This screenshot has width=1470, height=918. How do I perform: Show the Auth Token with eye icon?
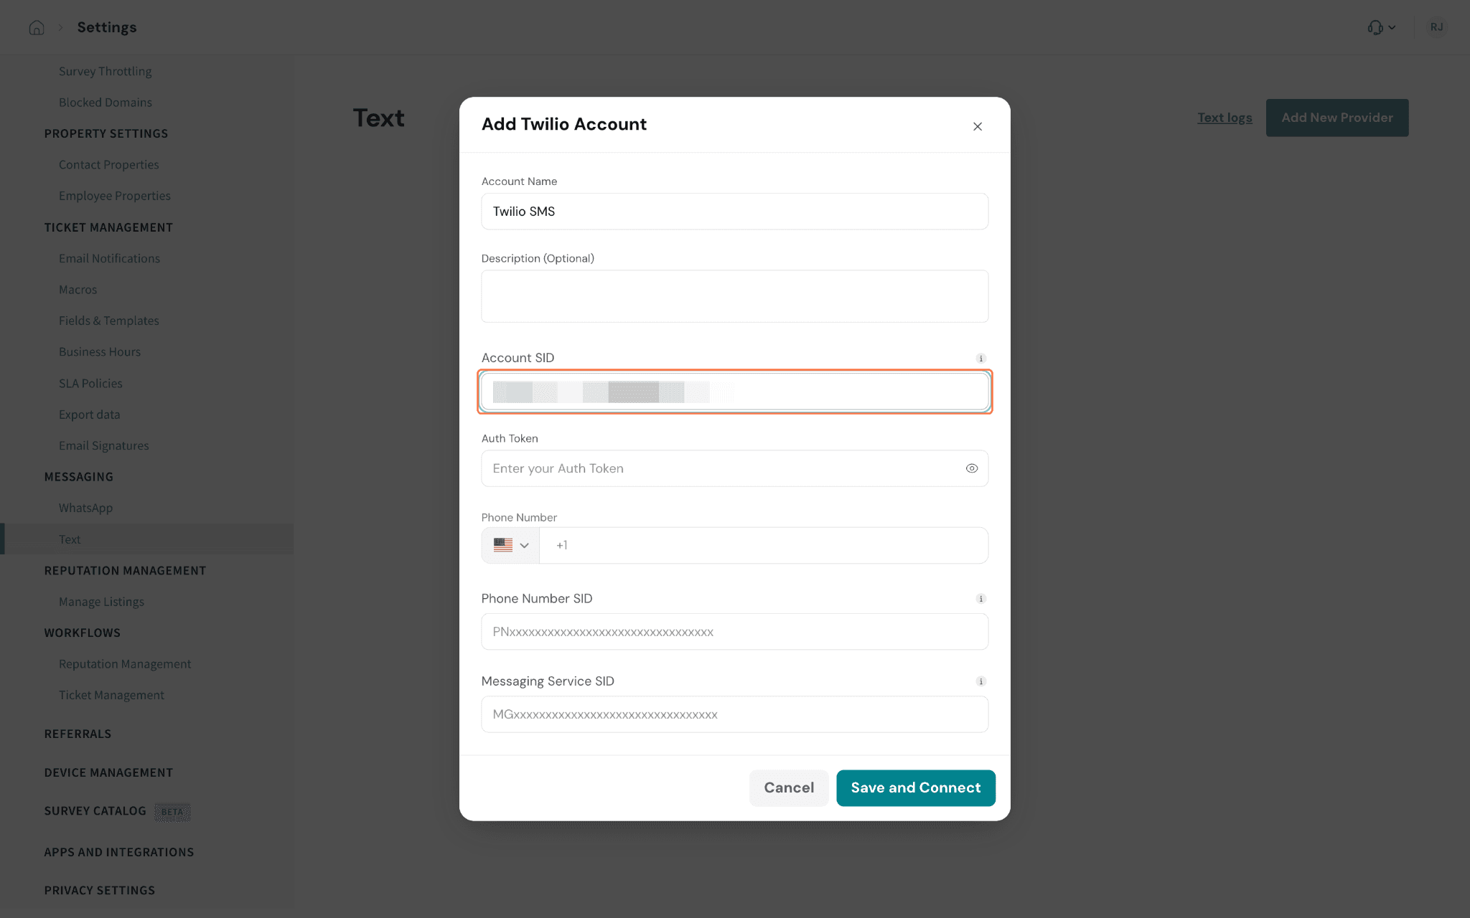971,468
